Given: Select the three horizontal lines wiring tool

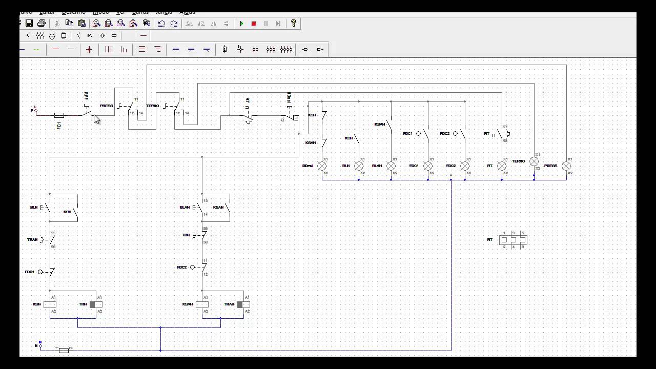Looking at the screenshot, I should click(142, 49).
